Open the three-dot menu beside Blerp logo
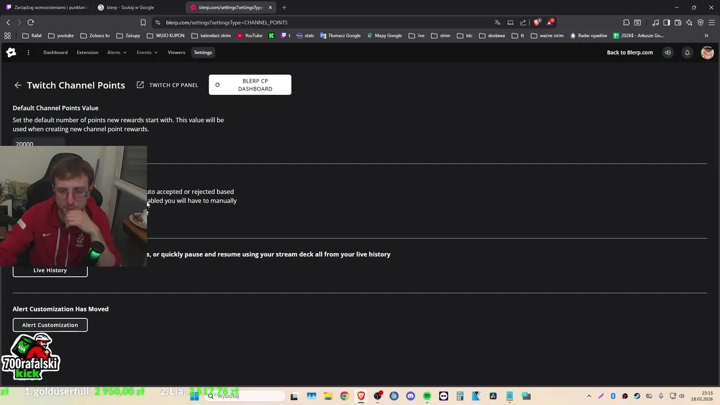The image size is (720, 405). (28, 52)
